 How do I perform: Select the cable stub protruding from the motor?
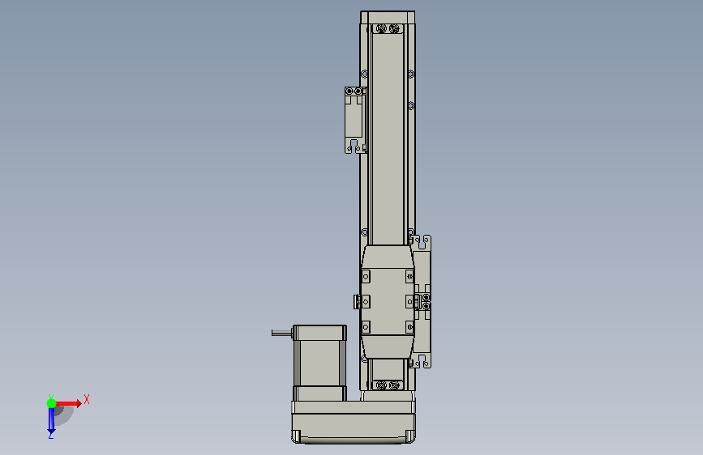pos(282,333)
